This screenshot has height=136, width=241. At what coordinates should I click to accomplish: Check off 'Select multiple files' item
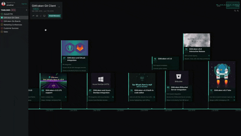(66, 97)
